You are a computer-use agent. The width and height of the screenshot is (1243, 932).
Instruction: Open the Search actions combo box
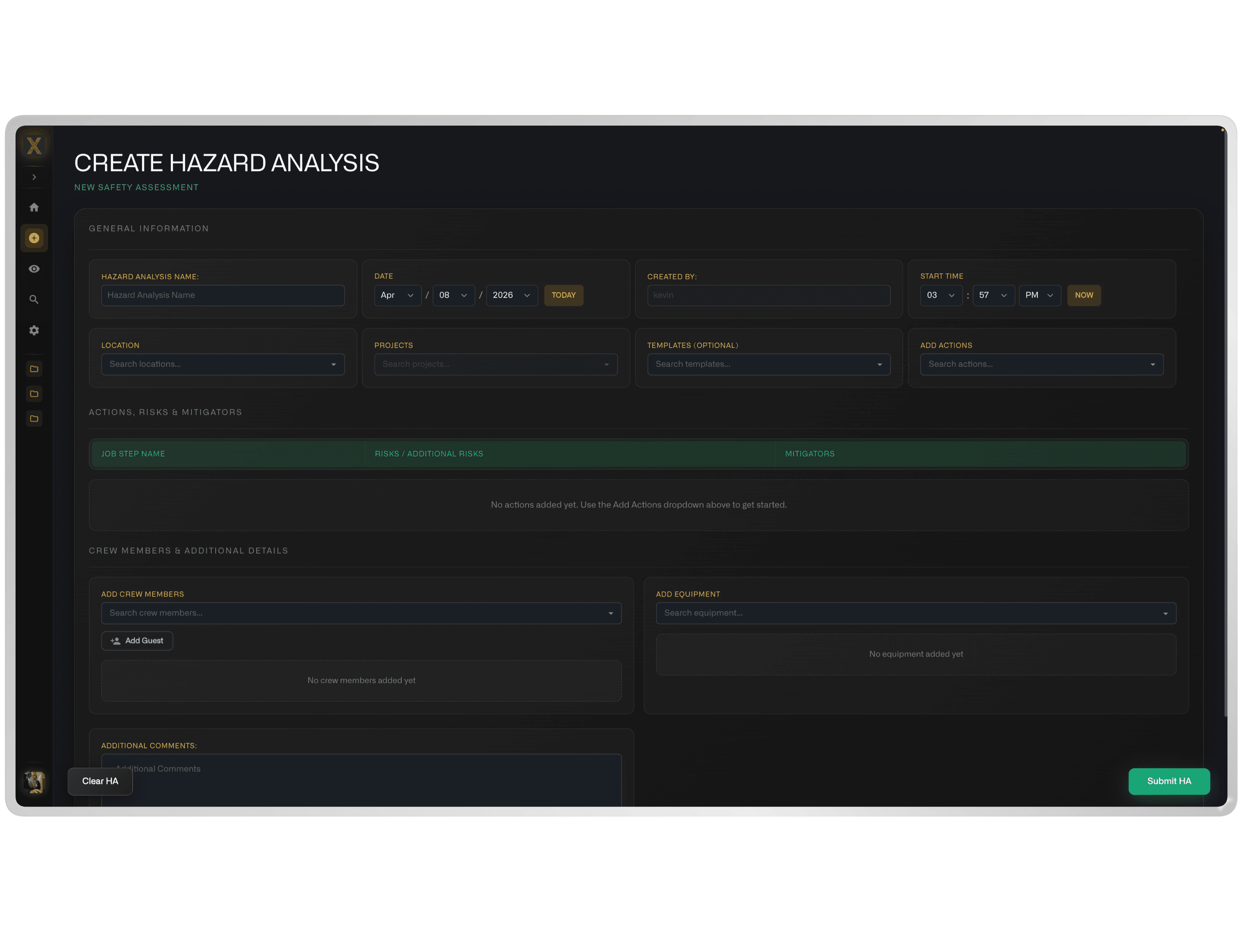[x=1042, y=365]
